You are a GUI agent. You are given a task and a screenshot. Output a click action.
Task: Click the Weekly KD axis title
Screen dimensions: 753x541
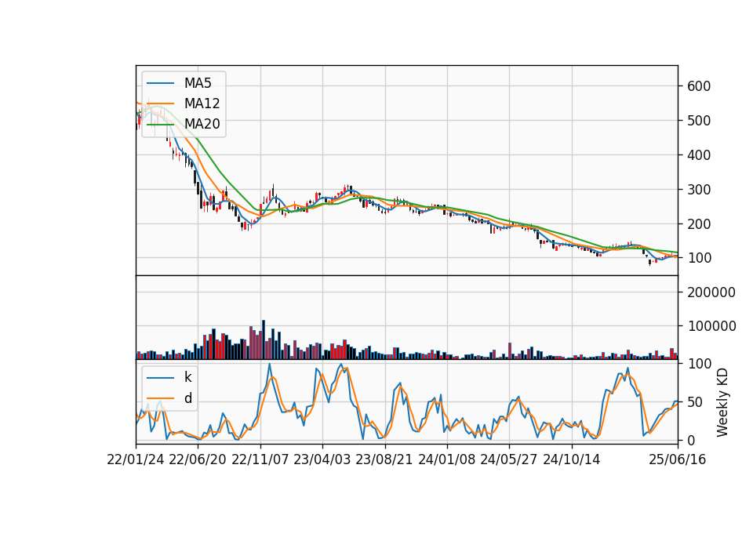(722, 403)
